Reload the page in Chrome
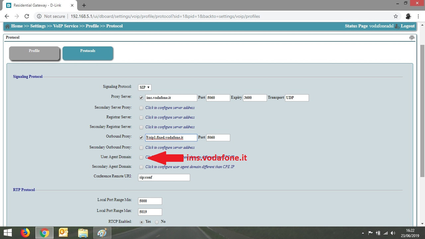The width and height of the screenshot is (425, 239). (27, 16)
